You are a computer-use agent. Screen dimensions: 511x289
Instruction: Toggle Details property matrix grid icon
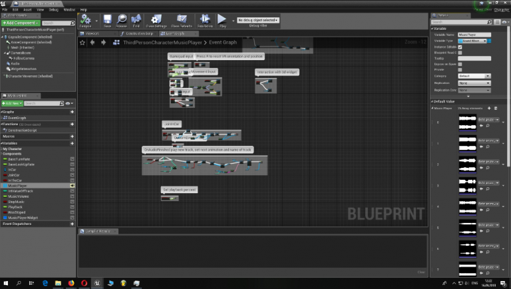click(497, 22)
